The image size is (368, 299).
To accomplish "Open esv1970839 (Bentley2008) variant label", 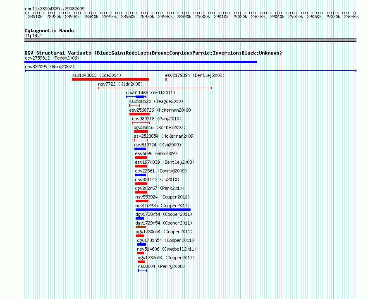I will [165, 162].
